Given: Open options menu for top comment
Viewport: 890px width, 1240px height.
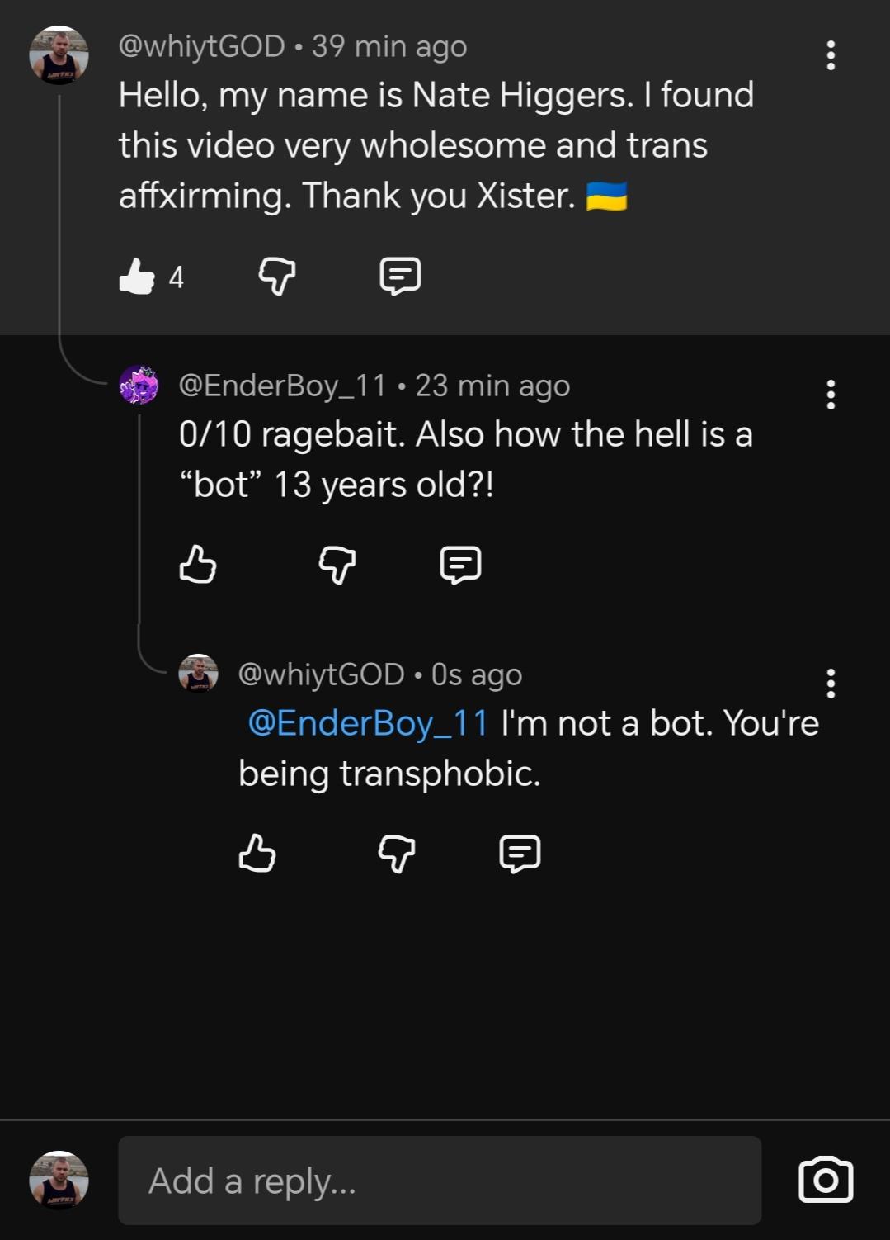Looking at the screenshot, I should [x=830, y=55].
